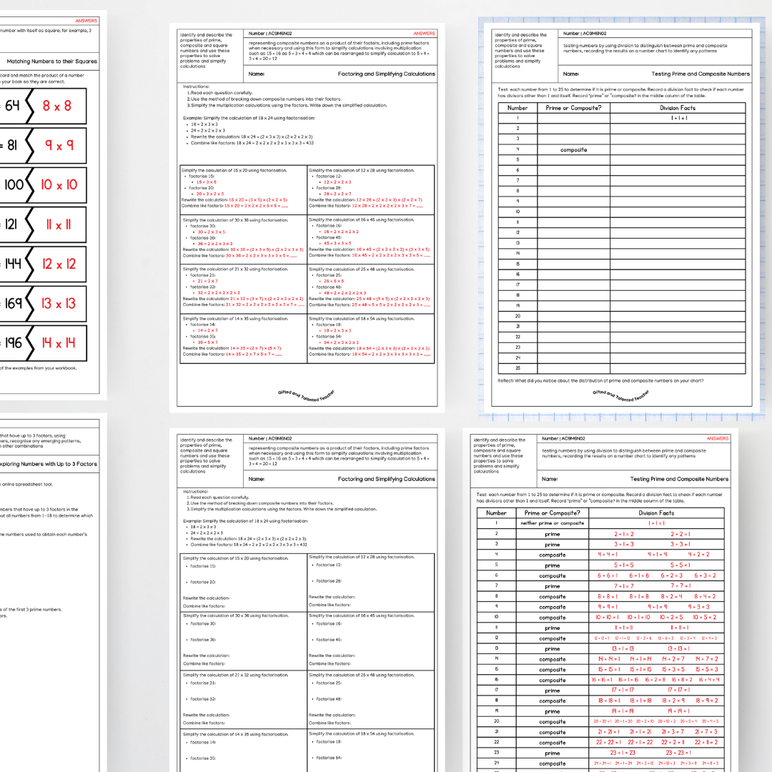Click the Gifted and Talented Teacher logo on the factoring answers page
Screen dimensions: 772x772
pos(306,395)
